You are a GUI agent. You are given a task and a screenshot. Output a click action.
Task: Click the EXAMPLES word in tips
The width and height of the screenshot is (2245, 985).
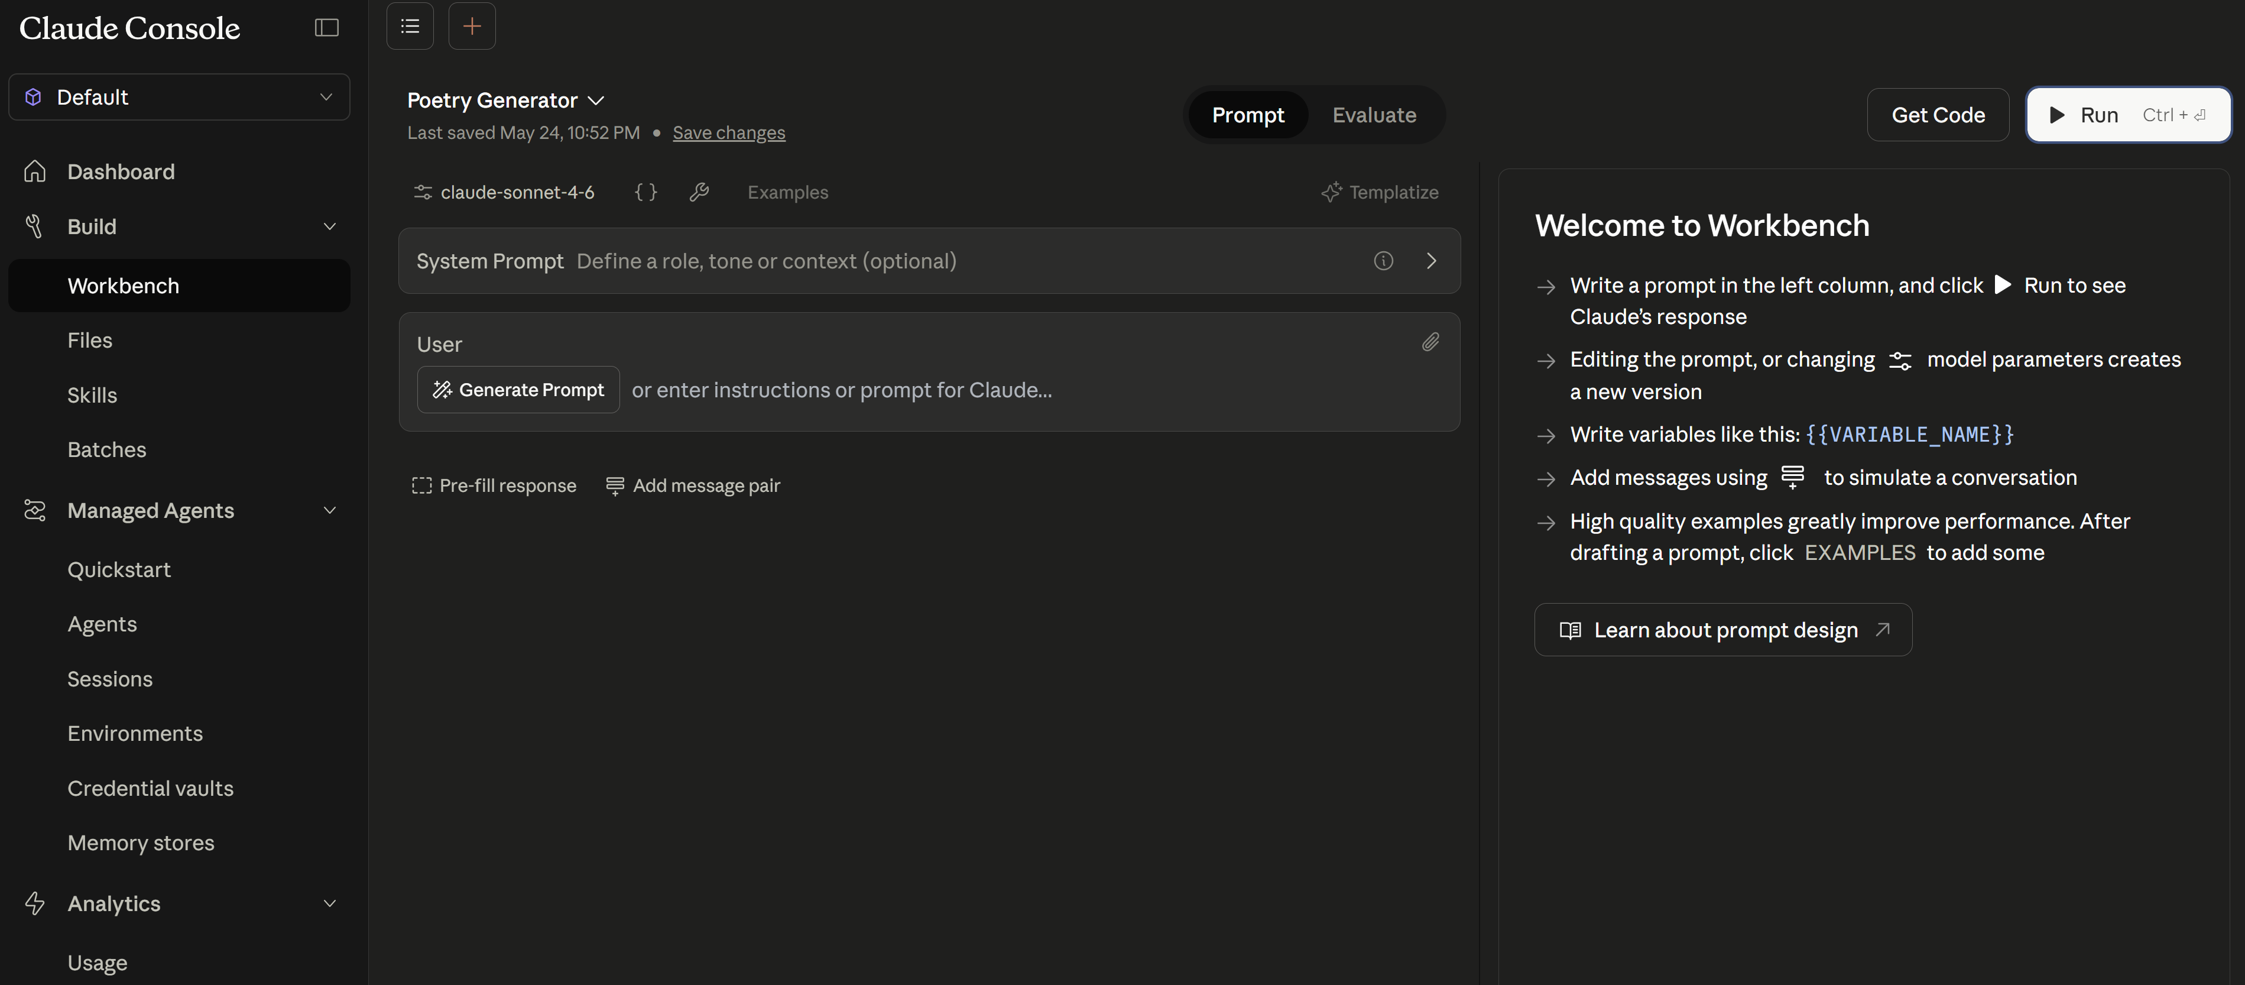(x=1860, y=553)
